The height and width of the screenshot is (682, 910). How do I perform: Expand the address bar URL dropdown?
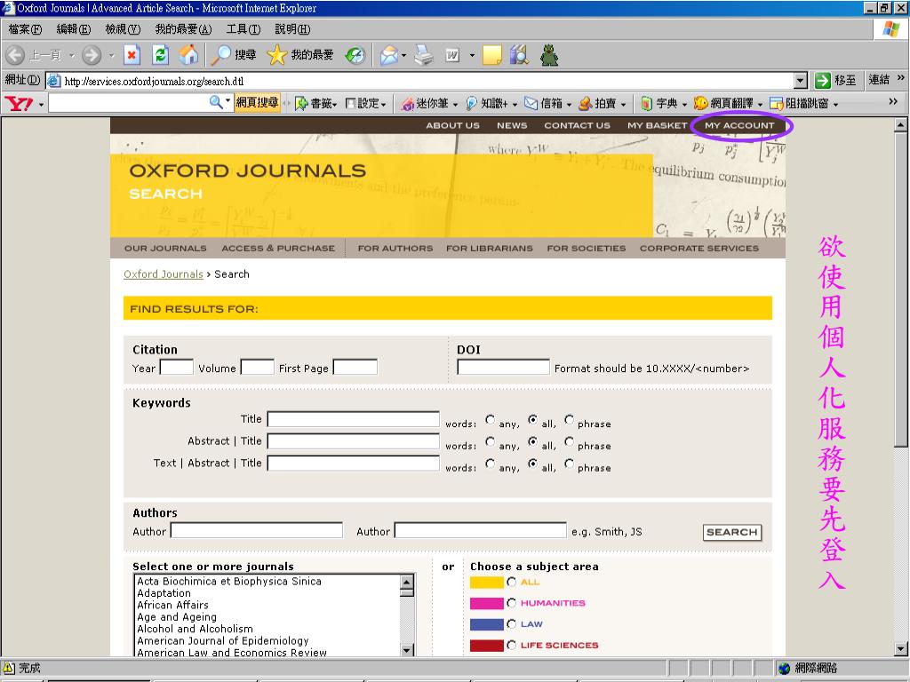point(801,81)
